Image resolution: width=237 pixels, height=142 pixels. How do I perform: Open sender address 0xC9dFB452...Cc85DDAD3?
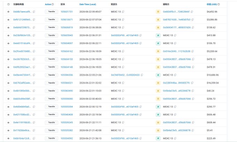[125, 75]
